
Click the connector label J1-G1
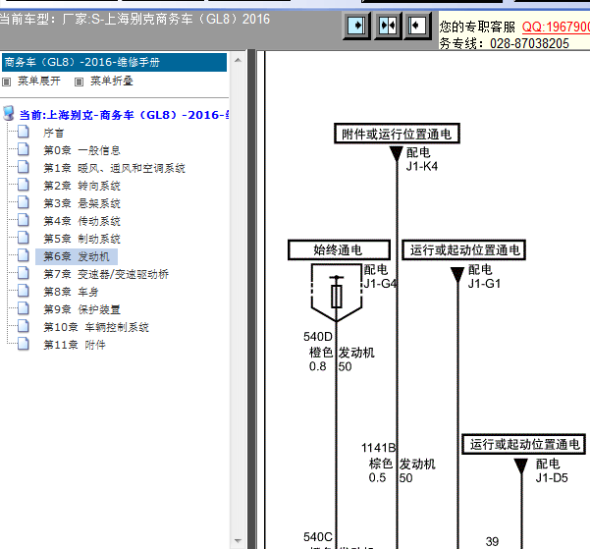coord(484,284)
